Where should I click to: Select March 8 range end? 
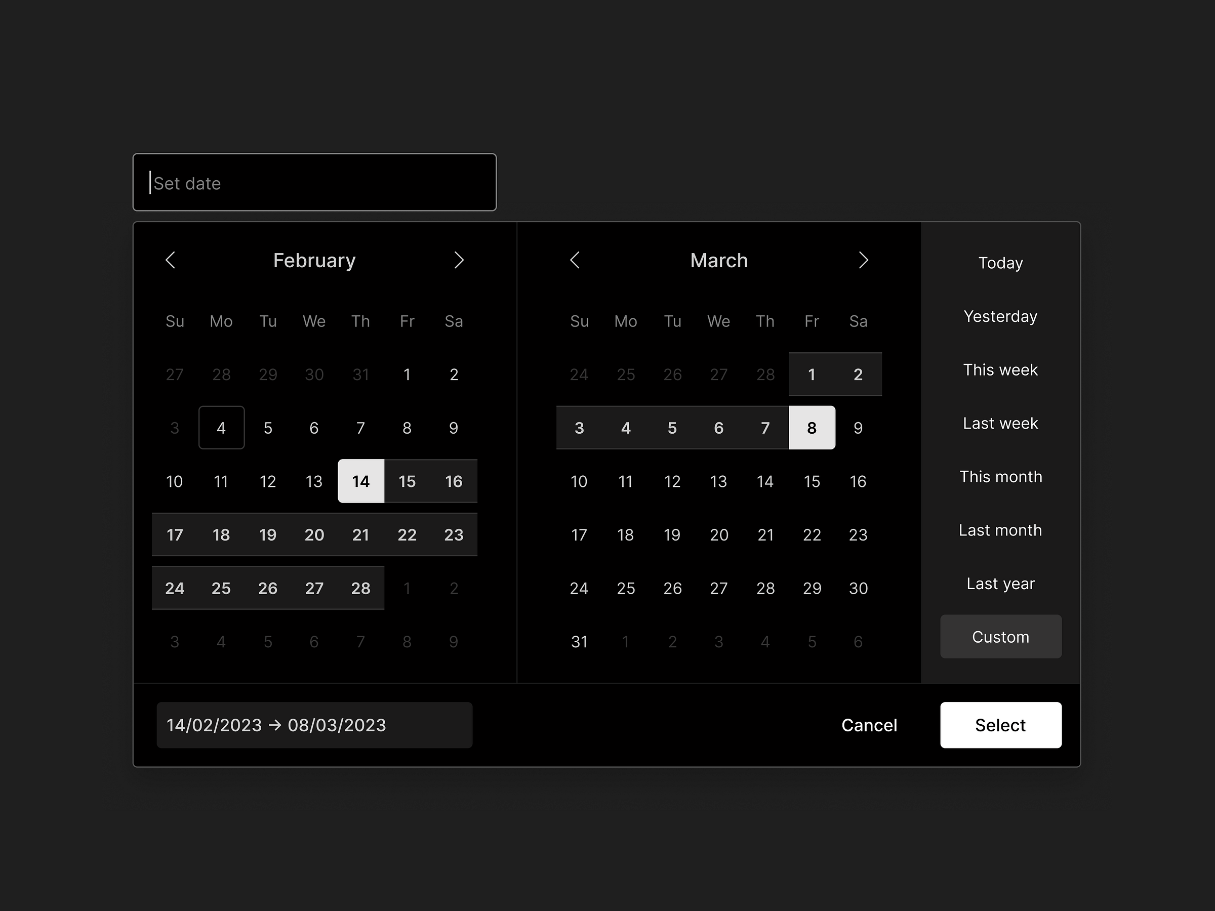tap(812, 428)
